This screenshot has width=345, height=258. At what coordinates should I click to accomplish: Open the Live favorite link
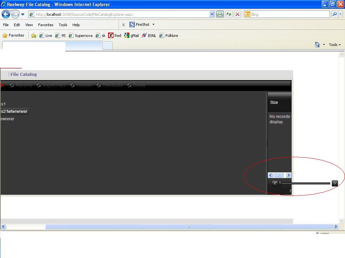pyautogui.click(x=45, y=36)
